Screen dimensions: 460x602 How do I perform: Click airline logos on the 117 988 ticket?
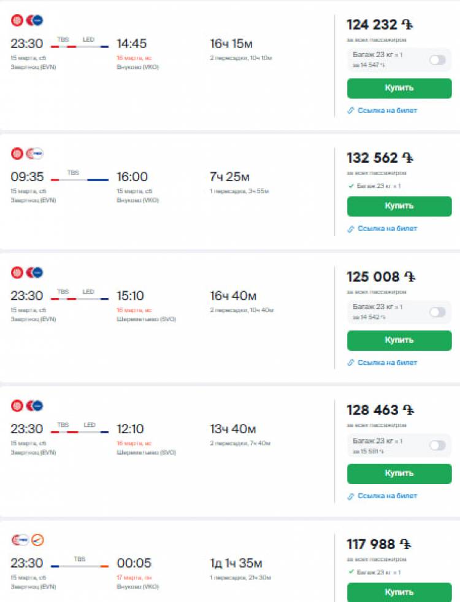pos(28,540)
